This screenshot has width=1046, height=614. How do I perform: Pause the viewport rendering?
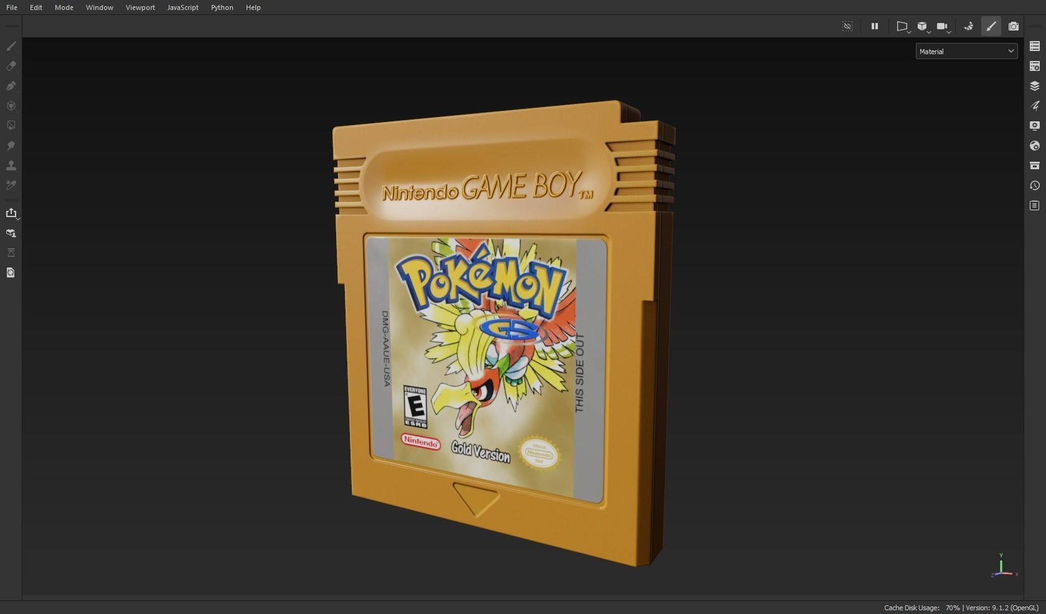tap(875, 26)
